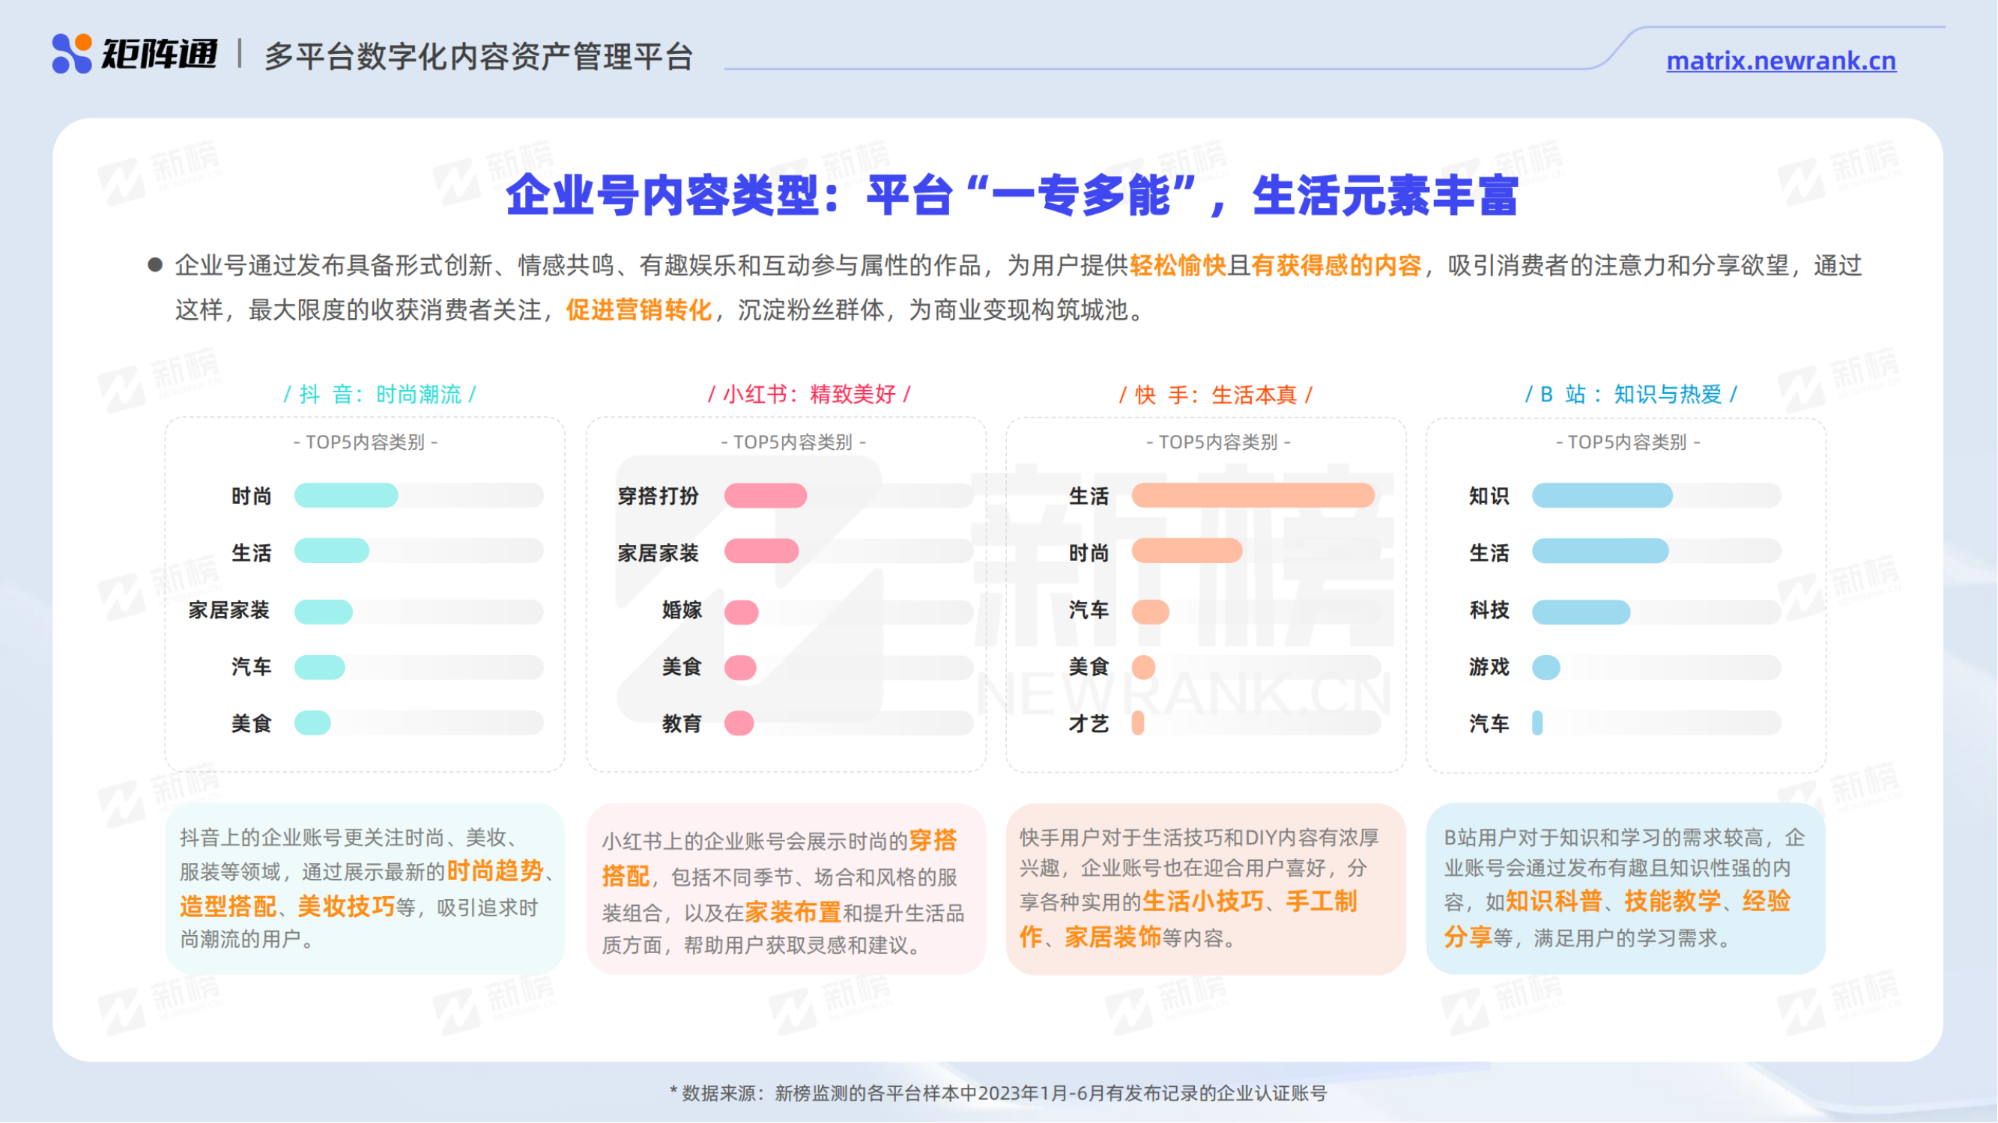Screen dimensions: 1998x1123
Task: Select the 快手：生活本真 heading
Action: pyautogui.click(x=1215, y=395)
